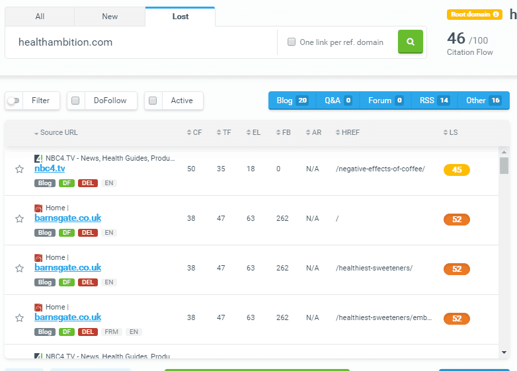
Task: Click the scrollbar up arrow
Action: click(x=504, y=152)
